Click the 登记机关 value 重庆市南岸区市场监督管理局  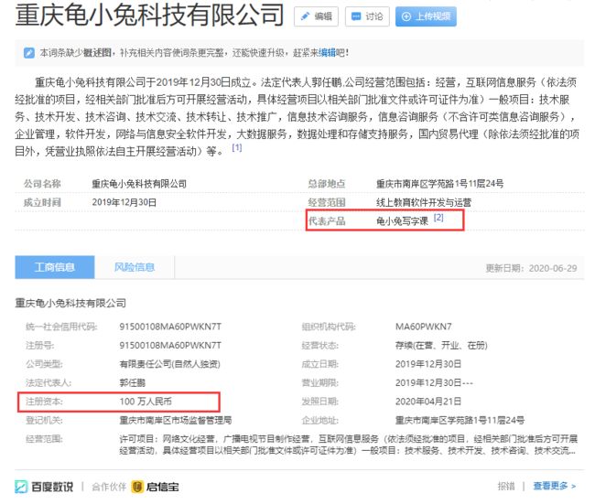176,420
